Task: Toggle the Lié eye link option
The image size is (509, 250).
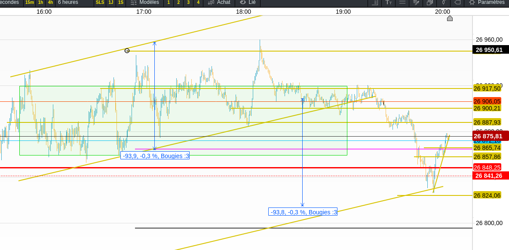Action: [x=247, y=3]
